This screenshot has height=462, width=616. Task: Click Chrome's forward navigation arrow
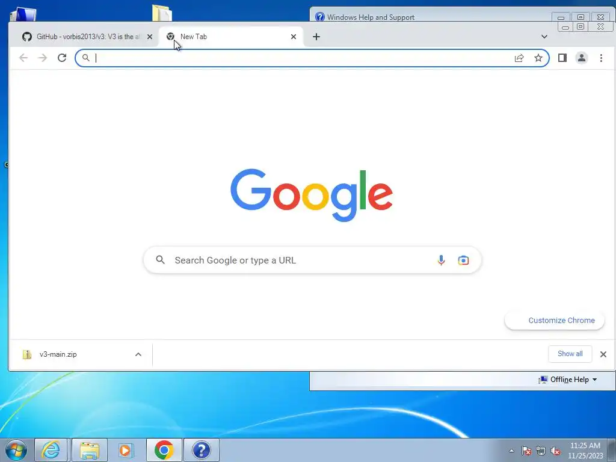point(43,58)
